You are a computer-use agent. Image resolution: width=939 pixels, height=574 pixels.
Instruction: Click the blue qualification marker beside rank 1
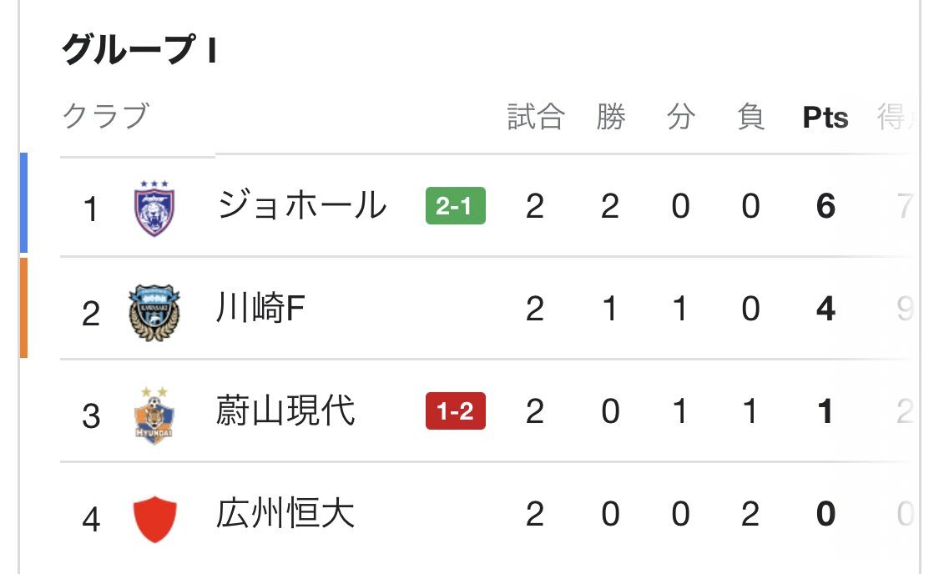(x=24, y=203)
